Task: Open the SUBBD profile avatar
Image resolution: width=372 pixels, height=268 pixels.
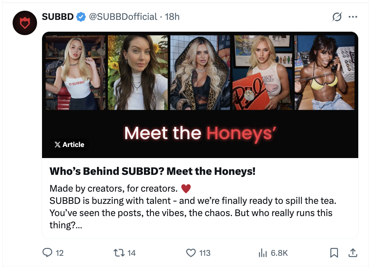Action: click(x=24, y=23)
